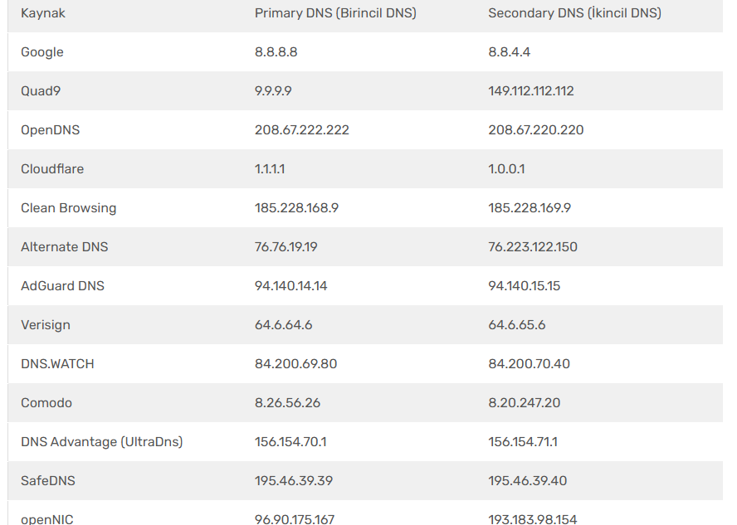Click OpenDNS primary address 208.67.222.222
Viewport: 737px width, 525px height.
[301, 130]
